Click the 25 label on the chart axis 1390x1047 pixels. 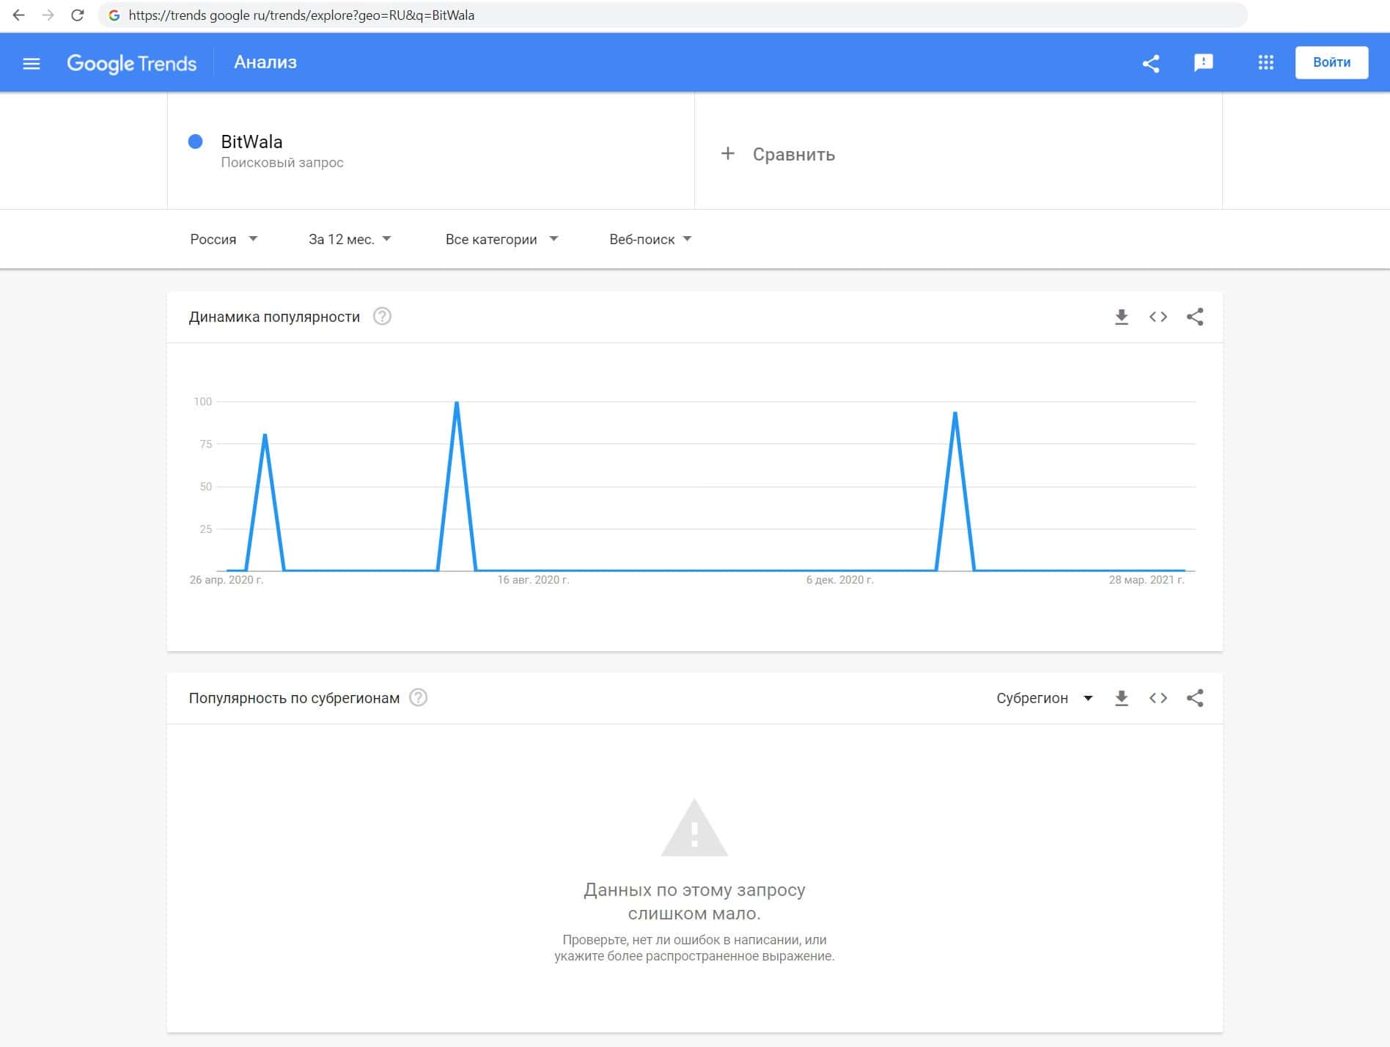(206, 529)
